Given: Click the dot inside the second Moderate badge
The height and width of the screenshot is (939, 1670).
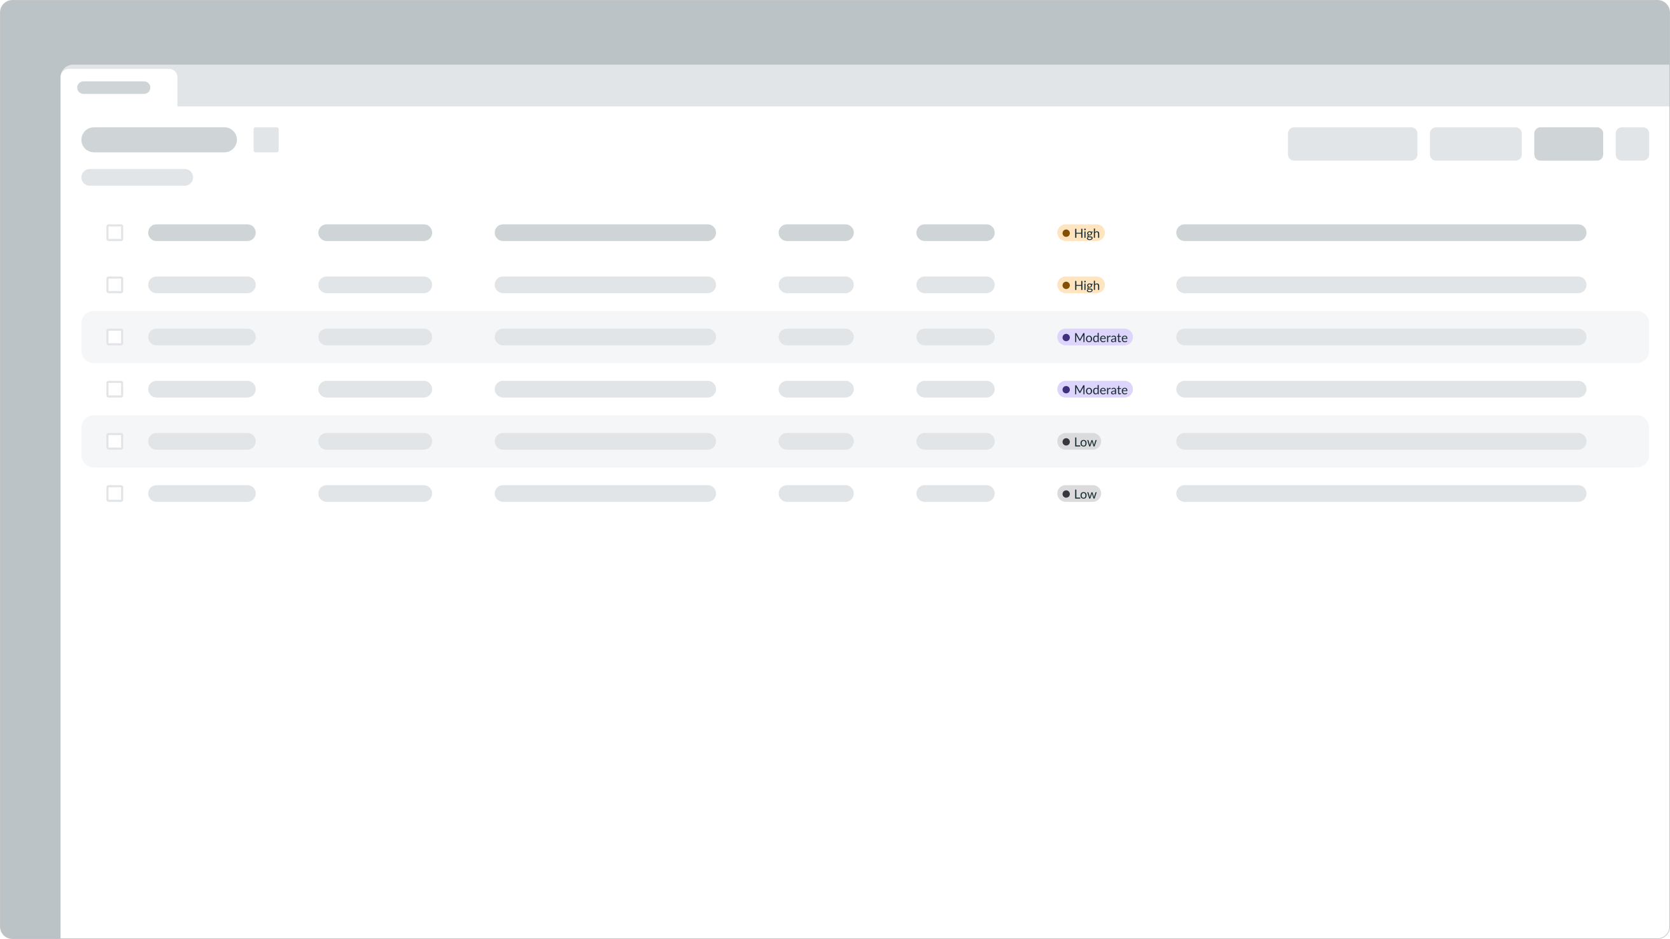Looking at the screenshot, I should 1065,389.
